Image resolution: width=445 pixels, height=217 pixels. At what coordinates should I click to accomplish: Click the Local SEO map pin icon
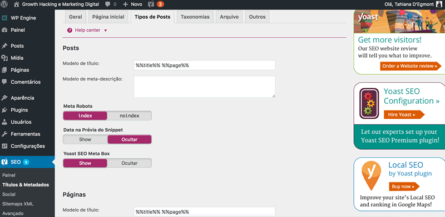[371, 175]
